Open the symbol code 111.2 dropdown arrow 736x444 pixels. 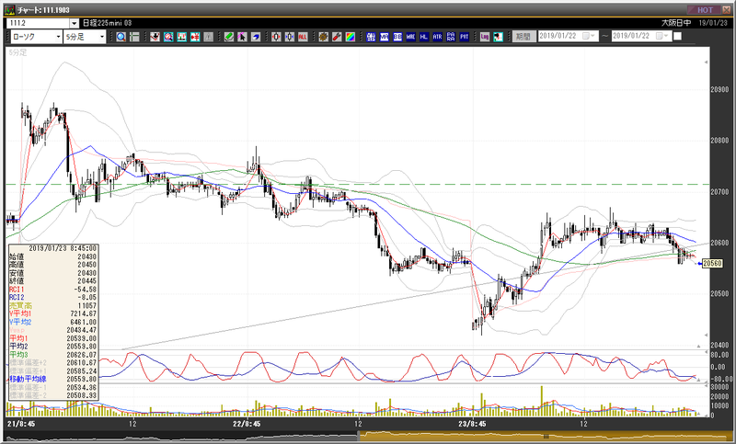(x=75, y=23)
